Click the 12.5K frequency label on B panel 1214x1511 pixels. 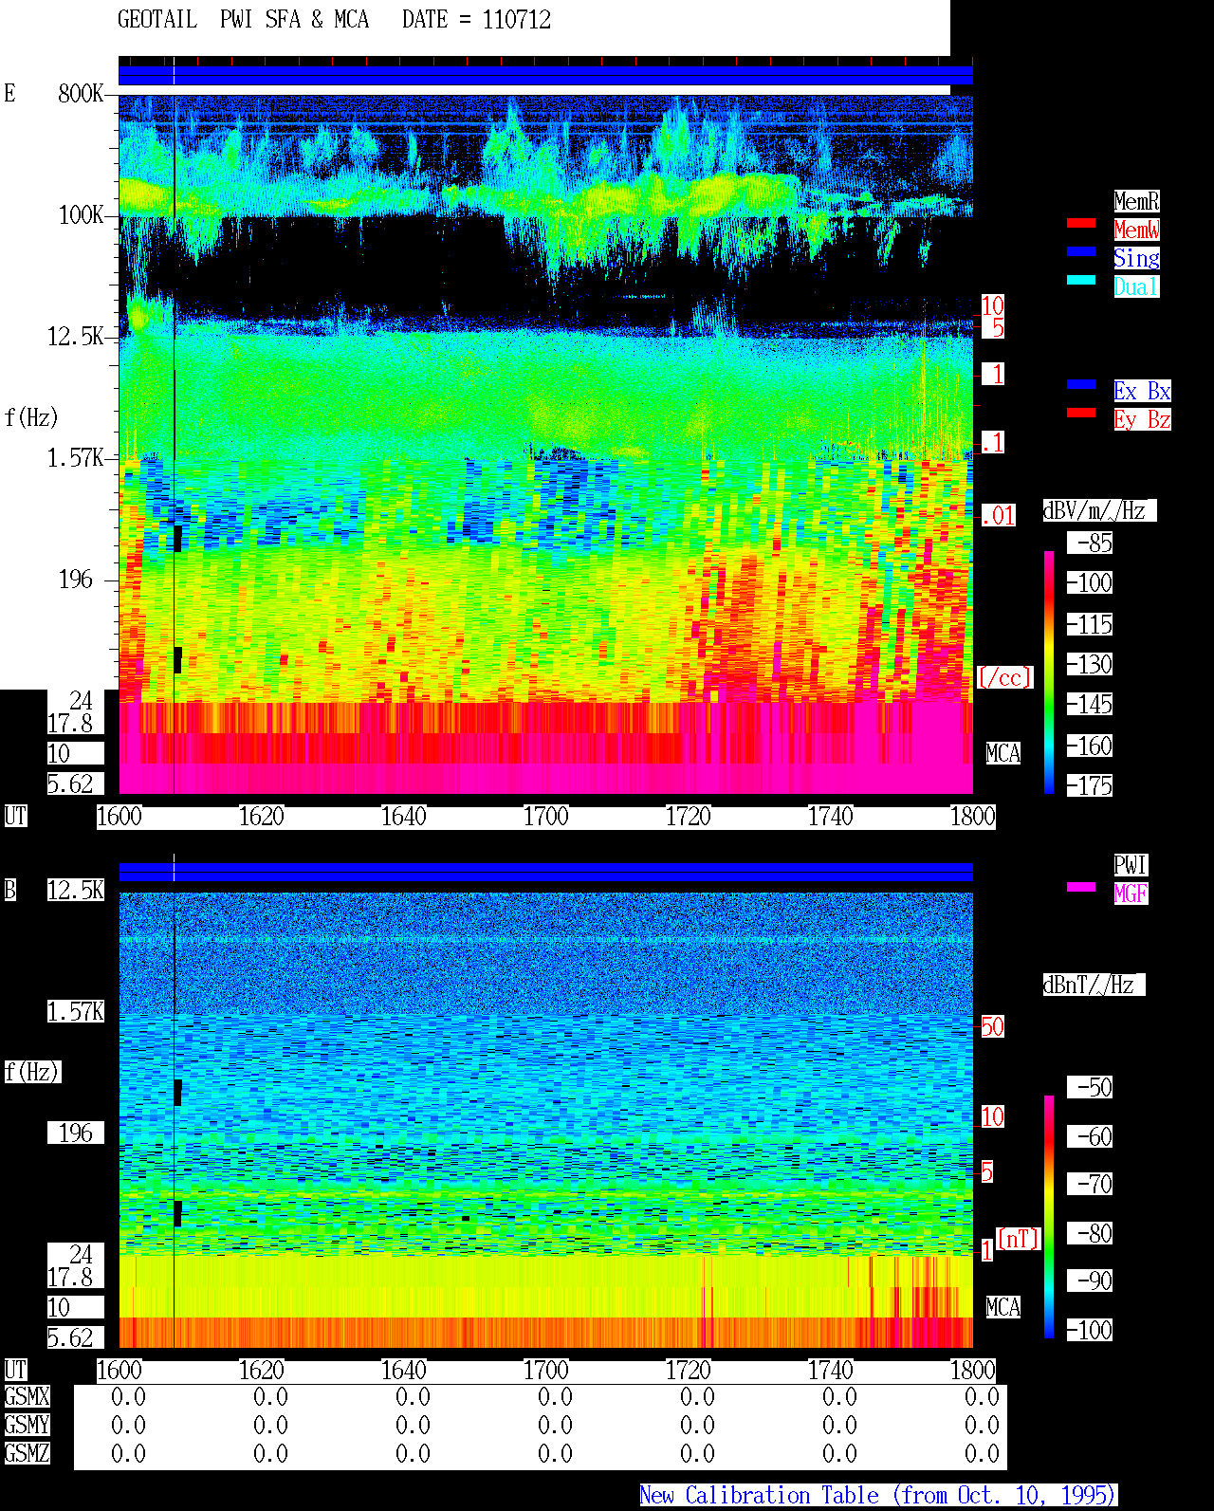[x=76, y=890]
